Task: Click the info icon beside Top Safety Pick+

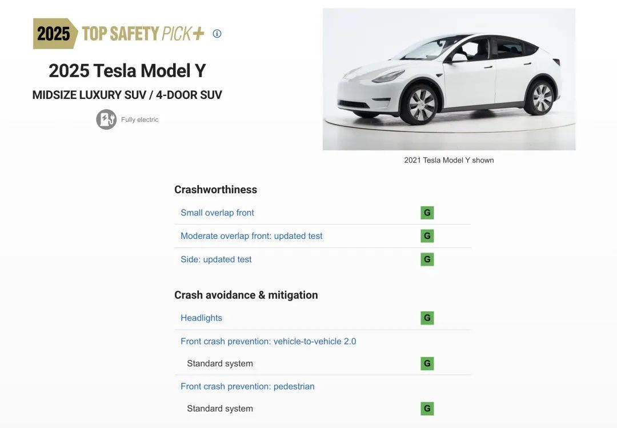Action: click(x=217, y=34)
